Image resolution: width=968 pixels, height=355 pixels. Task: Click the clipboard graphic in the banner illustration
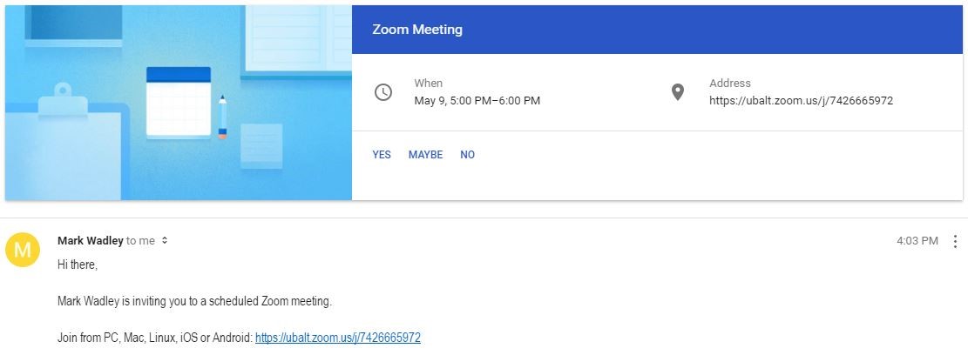click(64, 142)
